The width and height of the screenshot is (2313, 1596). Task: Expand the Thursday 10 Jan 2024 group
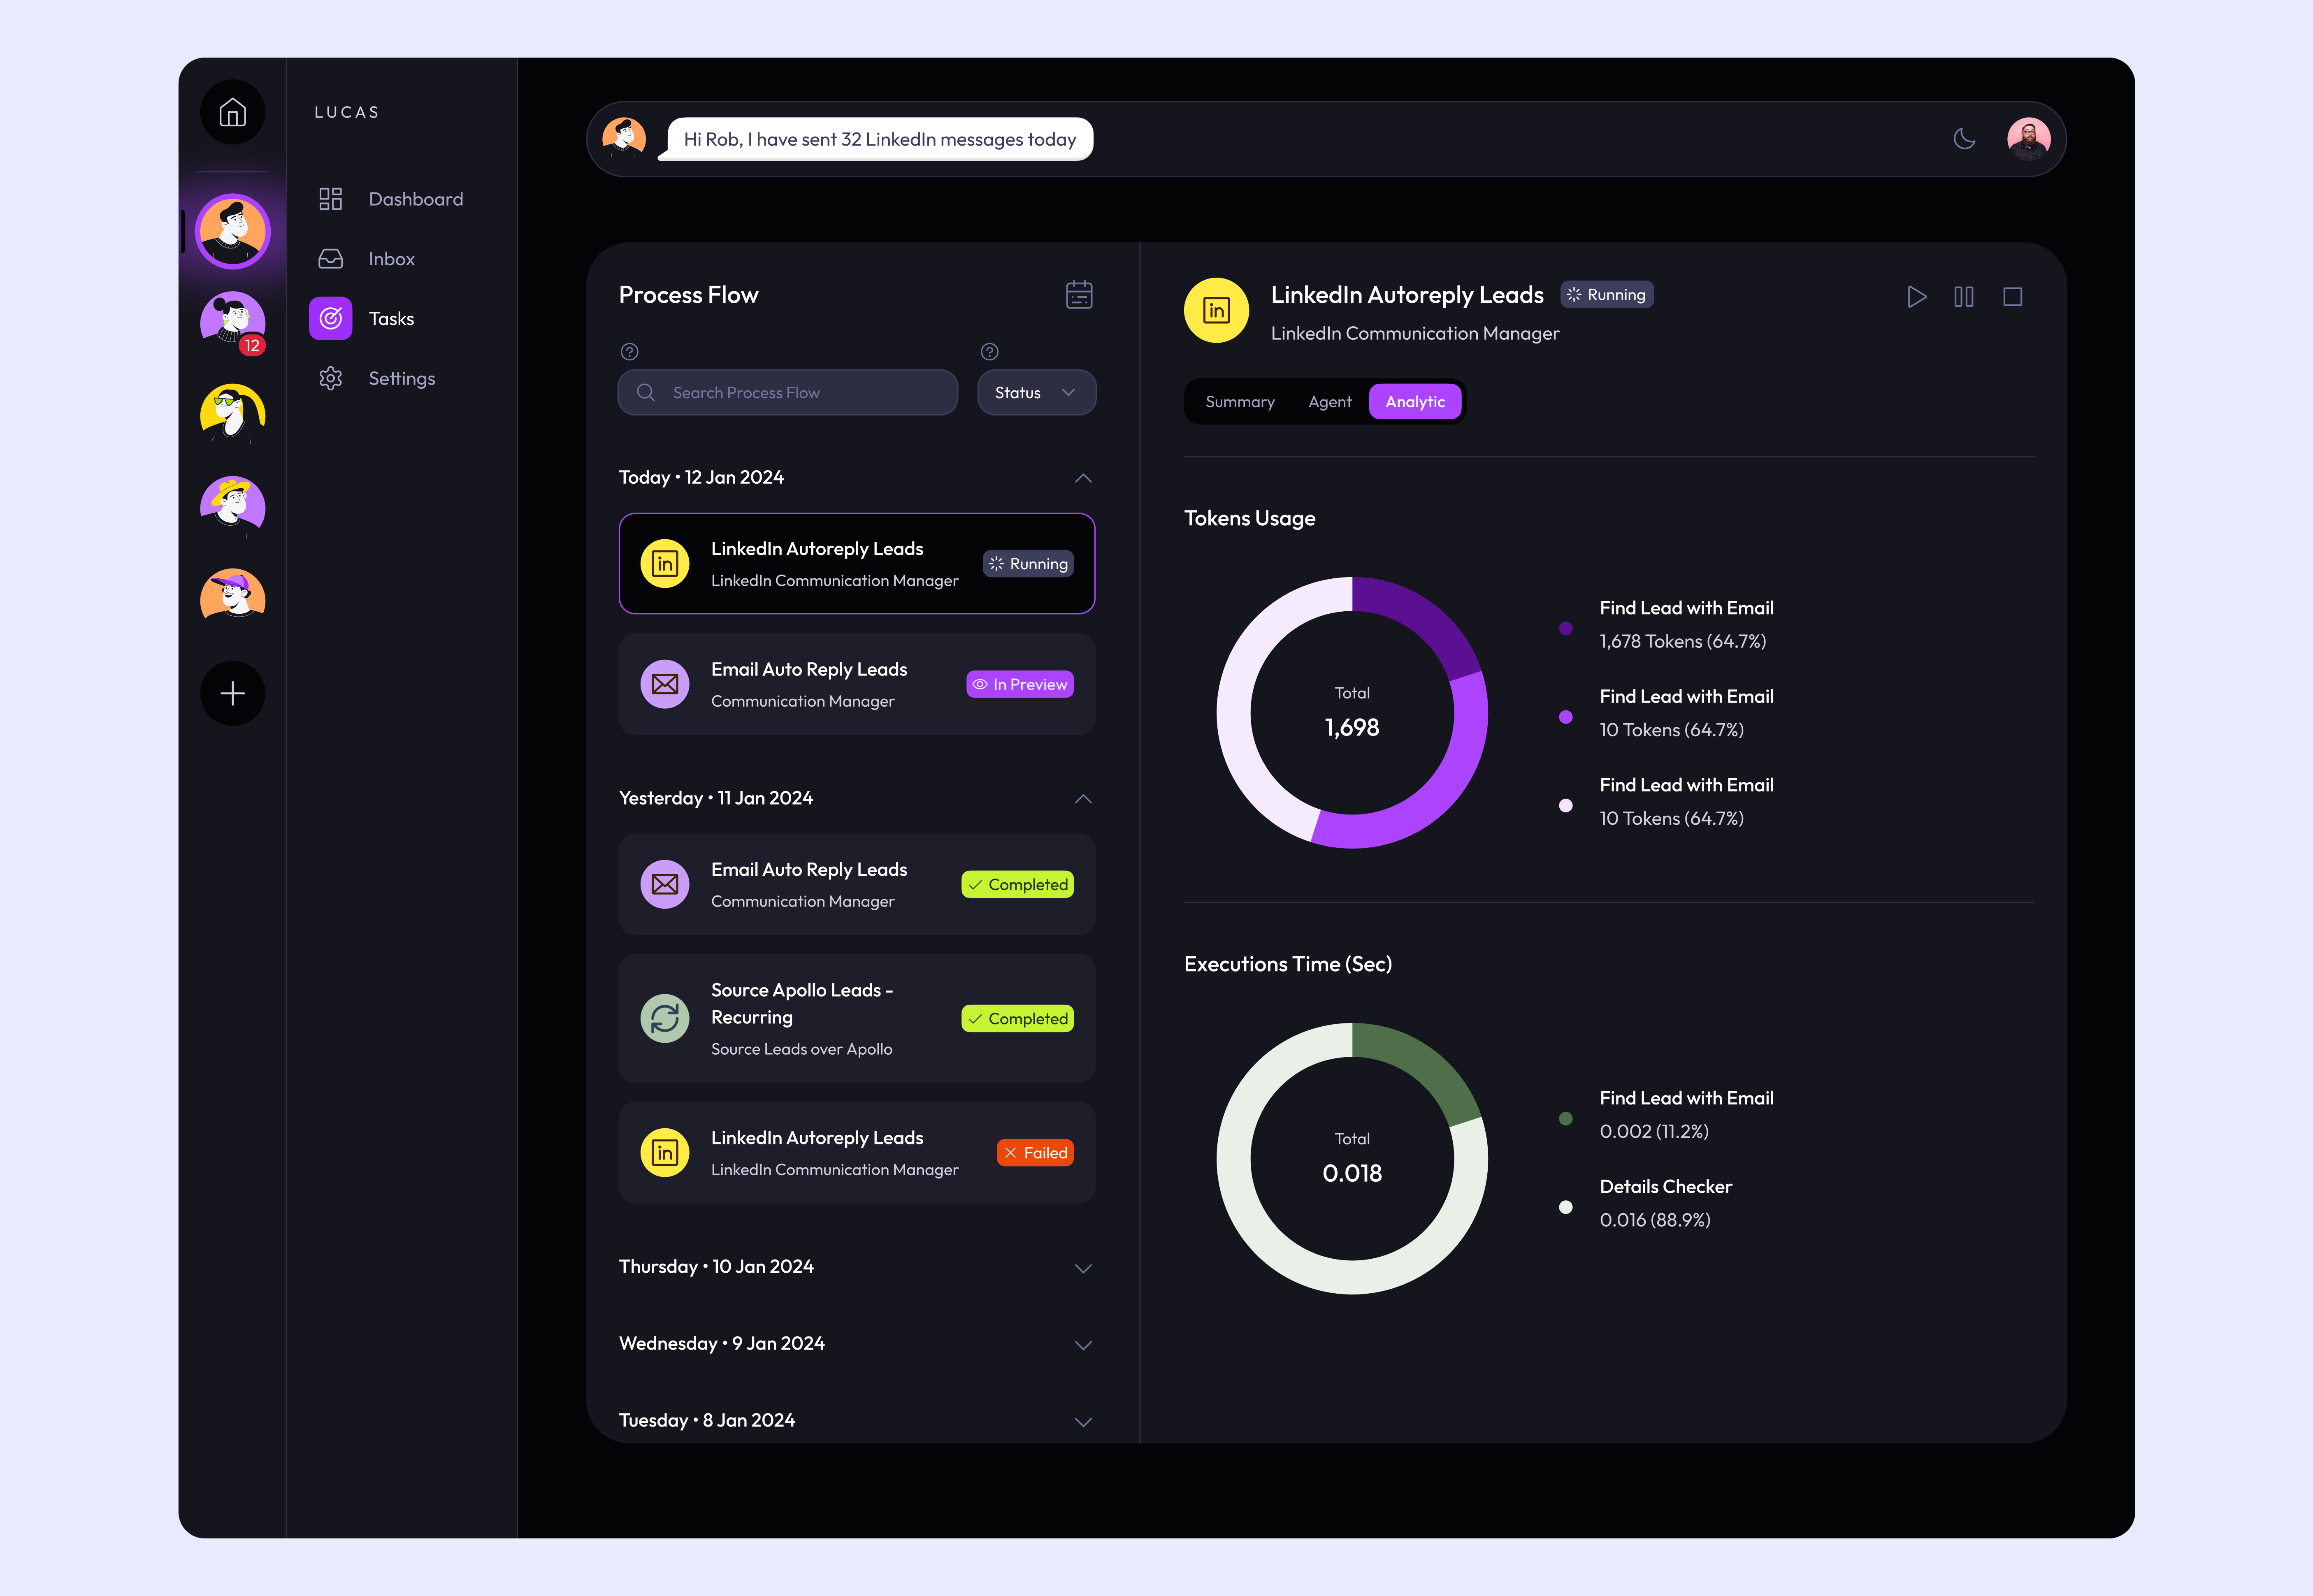(1083, 1268)
